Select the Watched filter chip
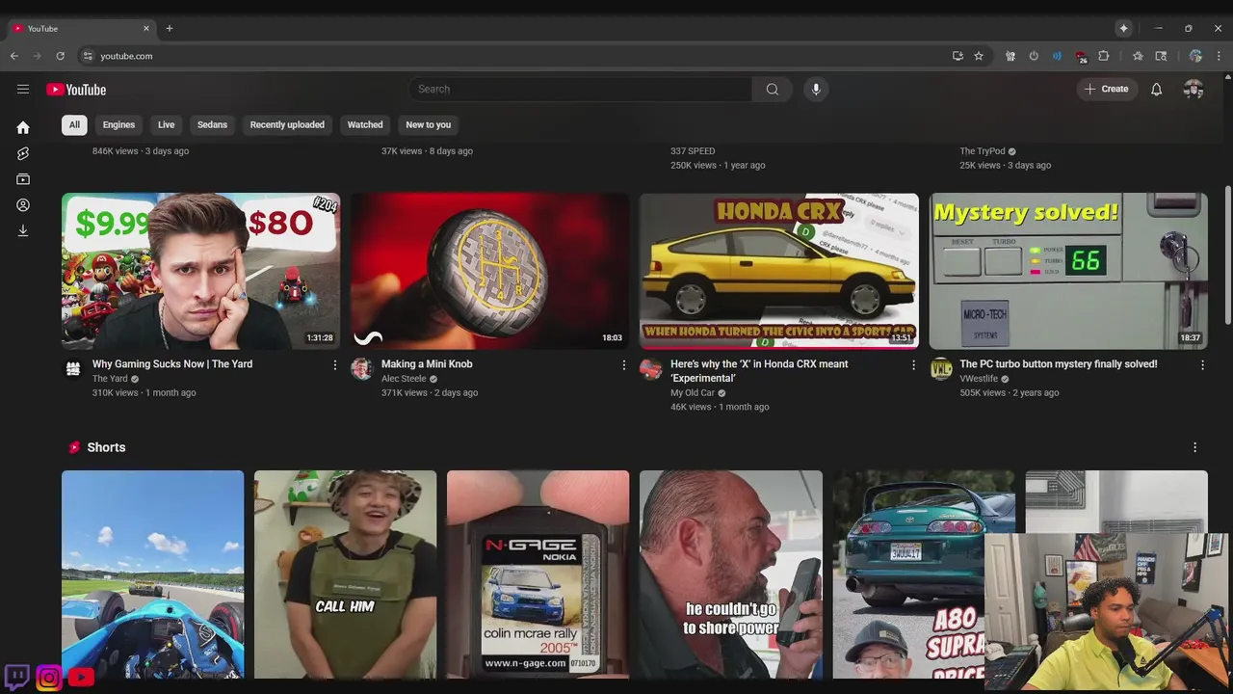The image size is (1233, 694). (x=365, y=124)
